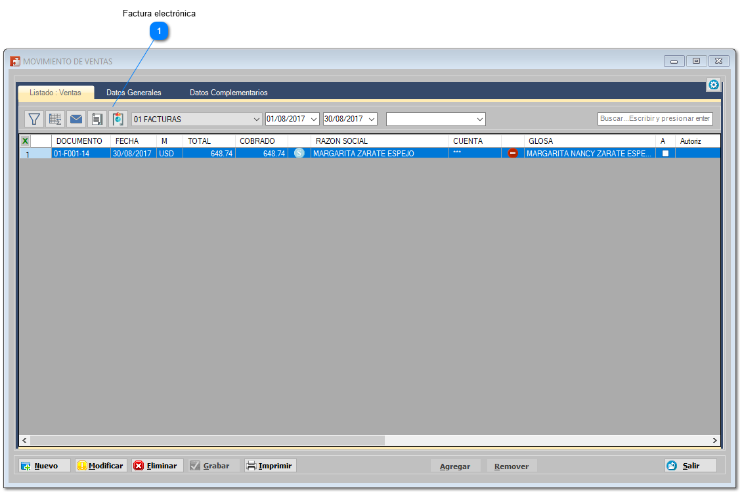Click the FECHA column header

pyautogui.click(x=133, y=141)
